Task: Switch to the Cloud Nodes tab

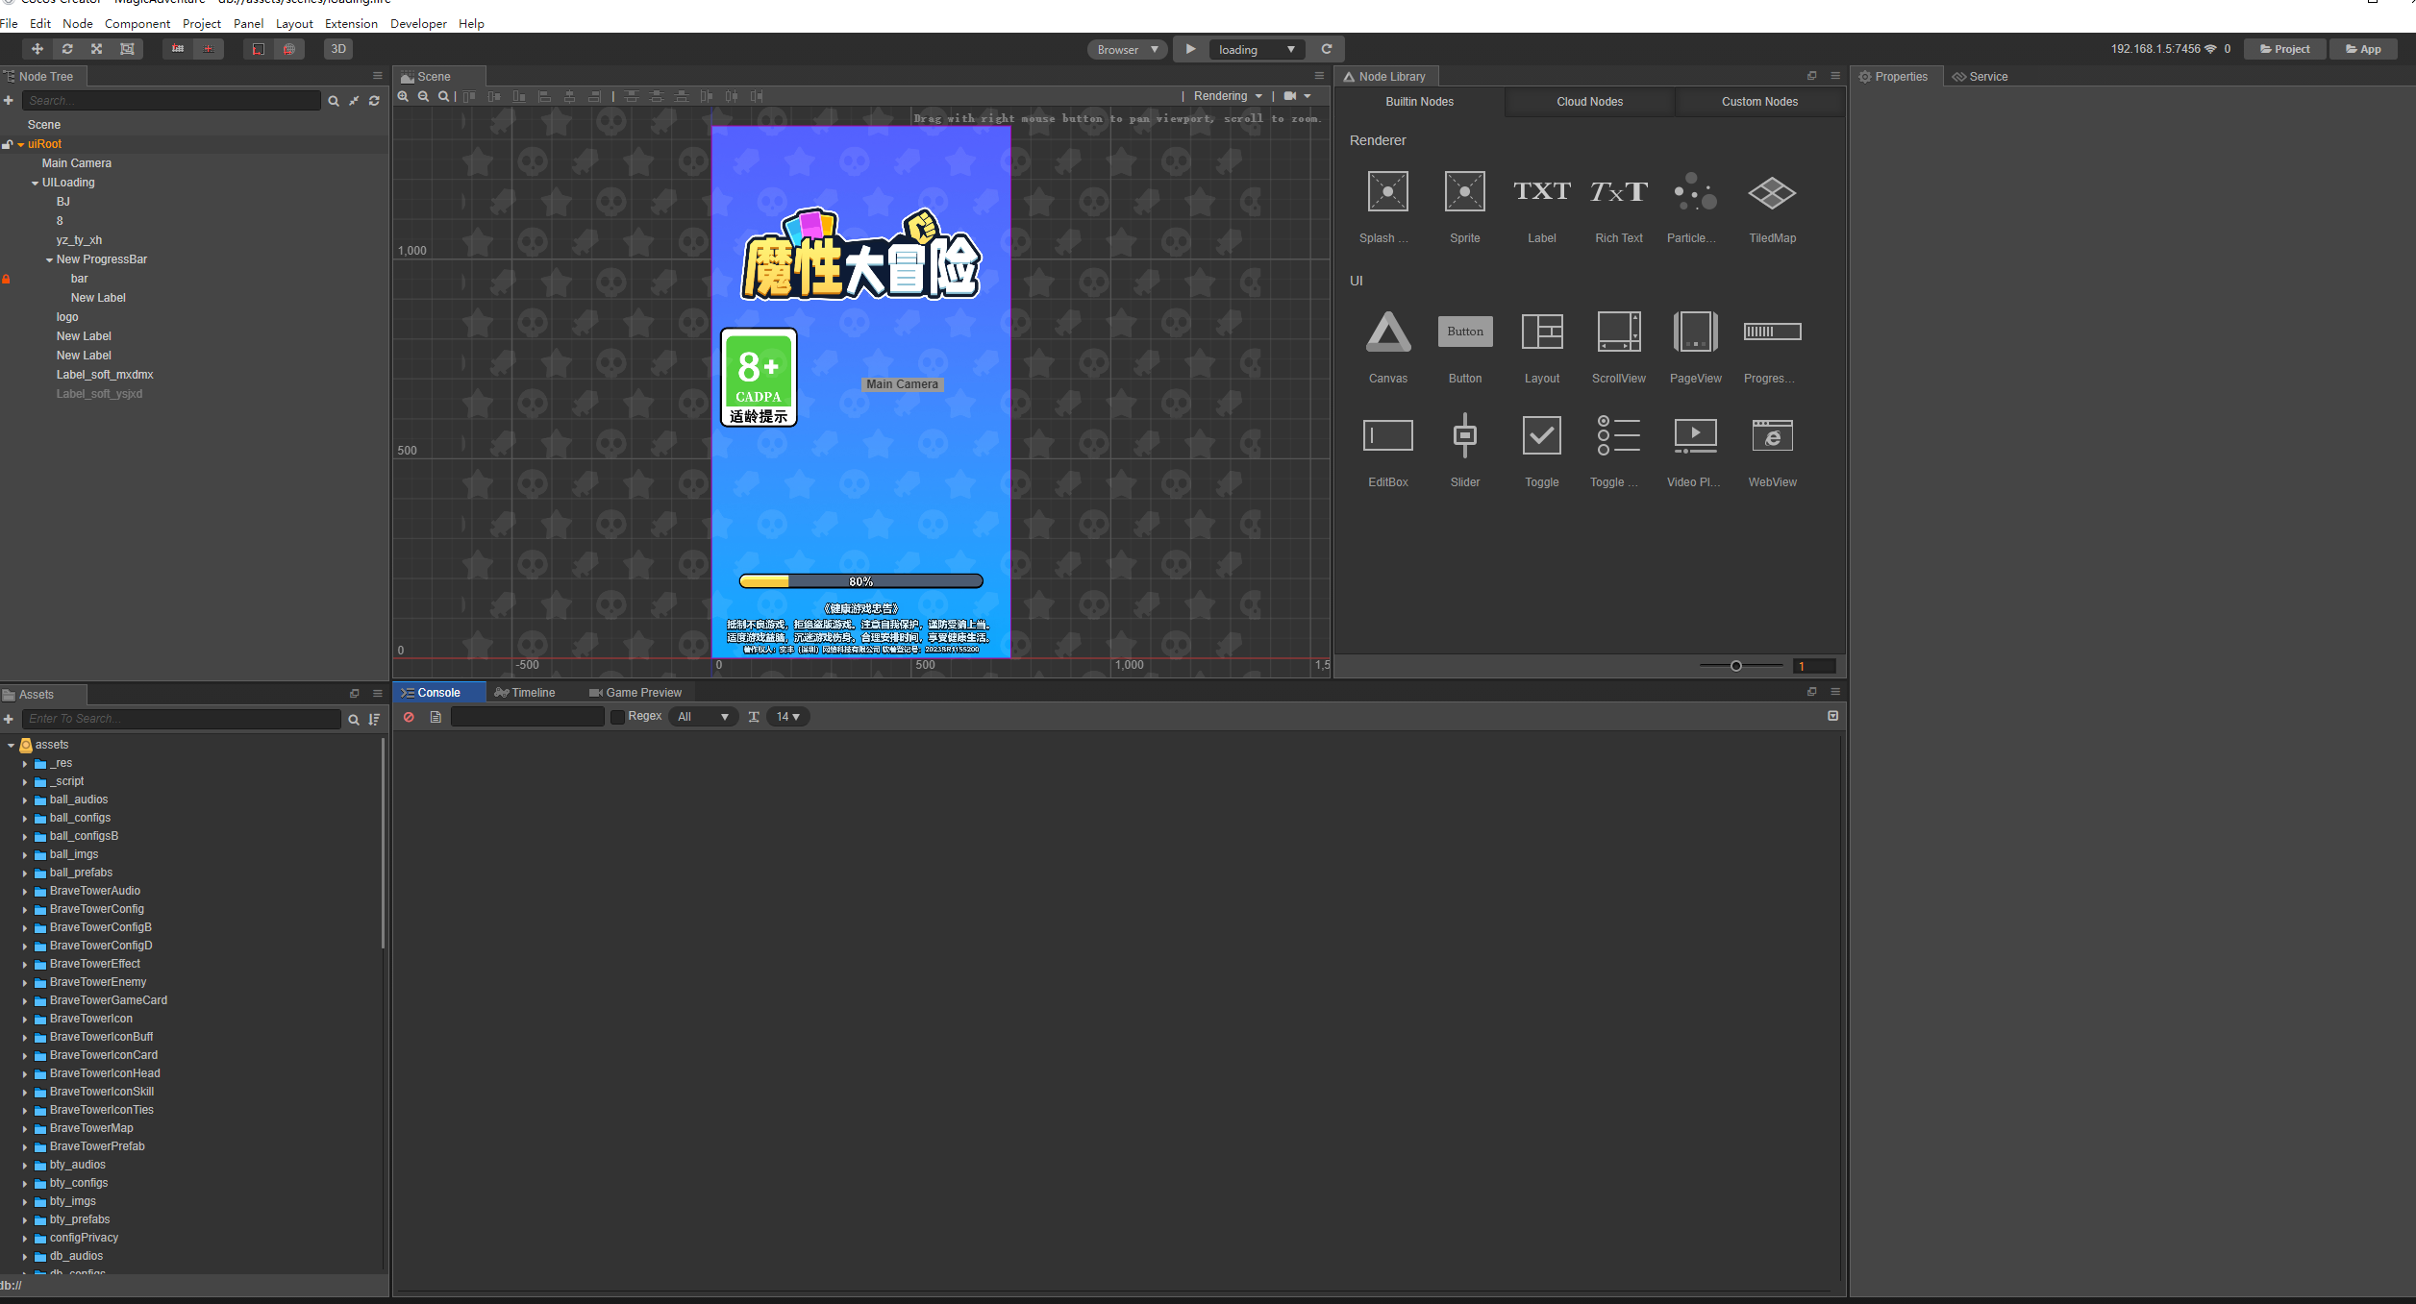Action: 1589,102
